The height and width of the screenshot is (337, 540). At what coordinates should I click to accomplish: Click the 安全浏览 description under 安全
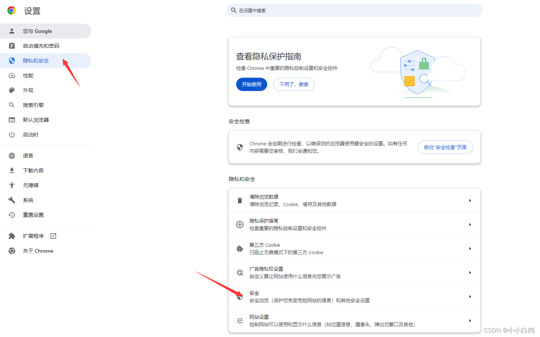tap(309, 300)
